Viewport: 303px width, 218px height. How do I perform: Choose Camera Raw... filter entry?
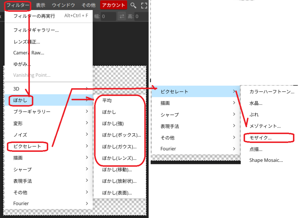[x=49, y=53]
